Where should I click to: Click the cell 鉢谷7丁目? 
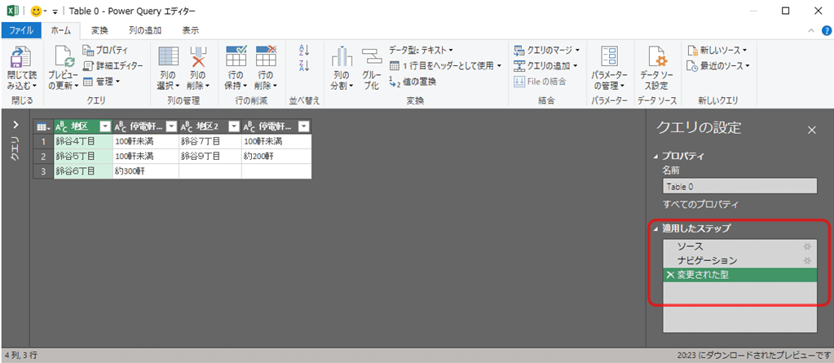pos(210,141)
